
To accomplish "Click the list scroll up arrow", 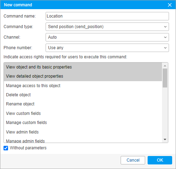I will point(165,66).
